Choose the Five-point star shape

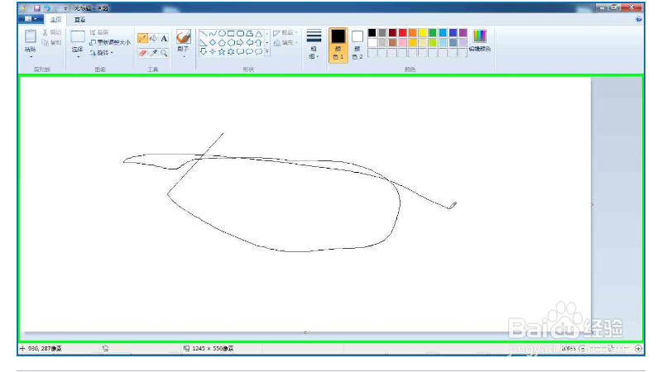(x=222, y=51)
